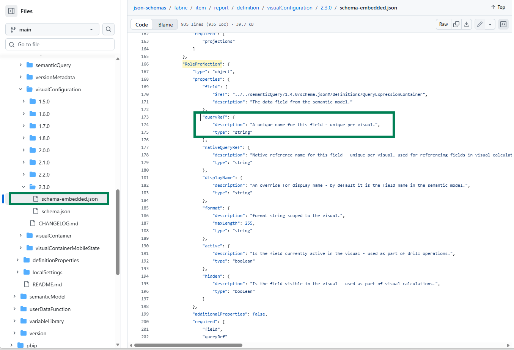Click the README.md file icon
The height and width of the screenshot is (350, 514).
[x=27, y=284]
